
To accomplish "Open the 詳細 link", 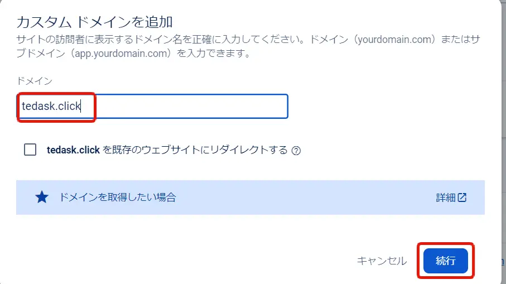I will pos(446,197).
